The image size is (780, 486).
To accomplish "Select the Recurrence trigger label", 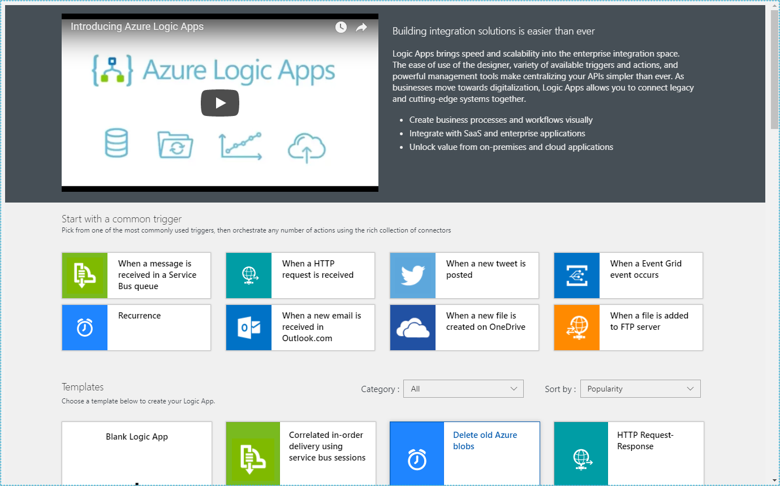I will [139, 316].
